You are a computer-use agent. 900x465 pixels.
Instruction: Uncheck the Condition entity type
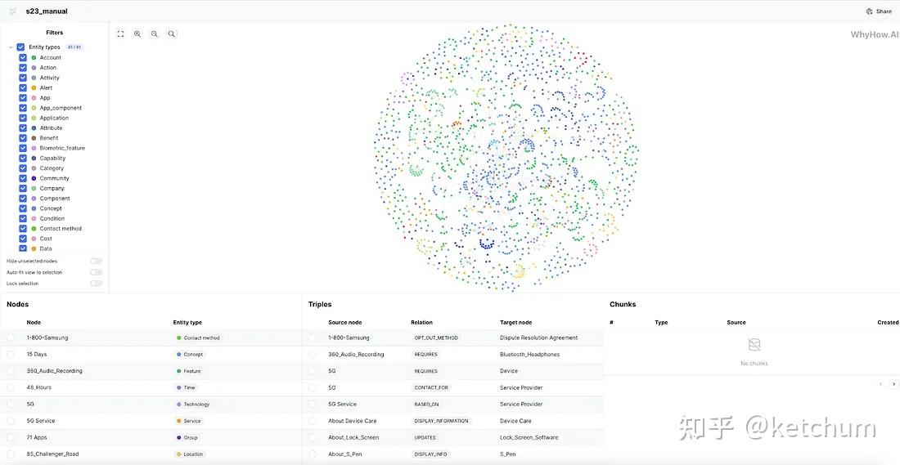23,218
